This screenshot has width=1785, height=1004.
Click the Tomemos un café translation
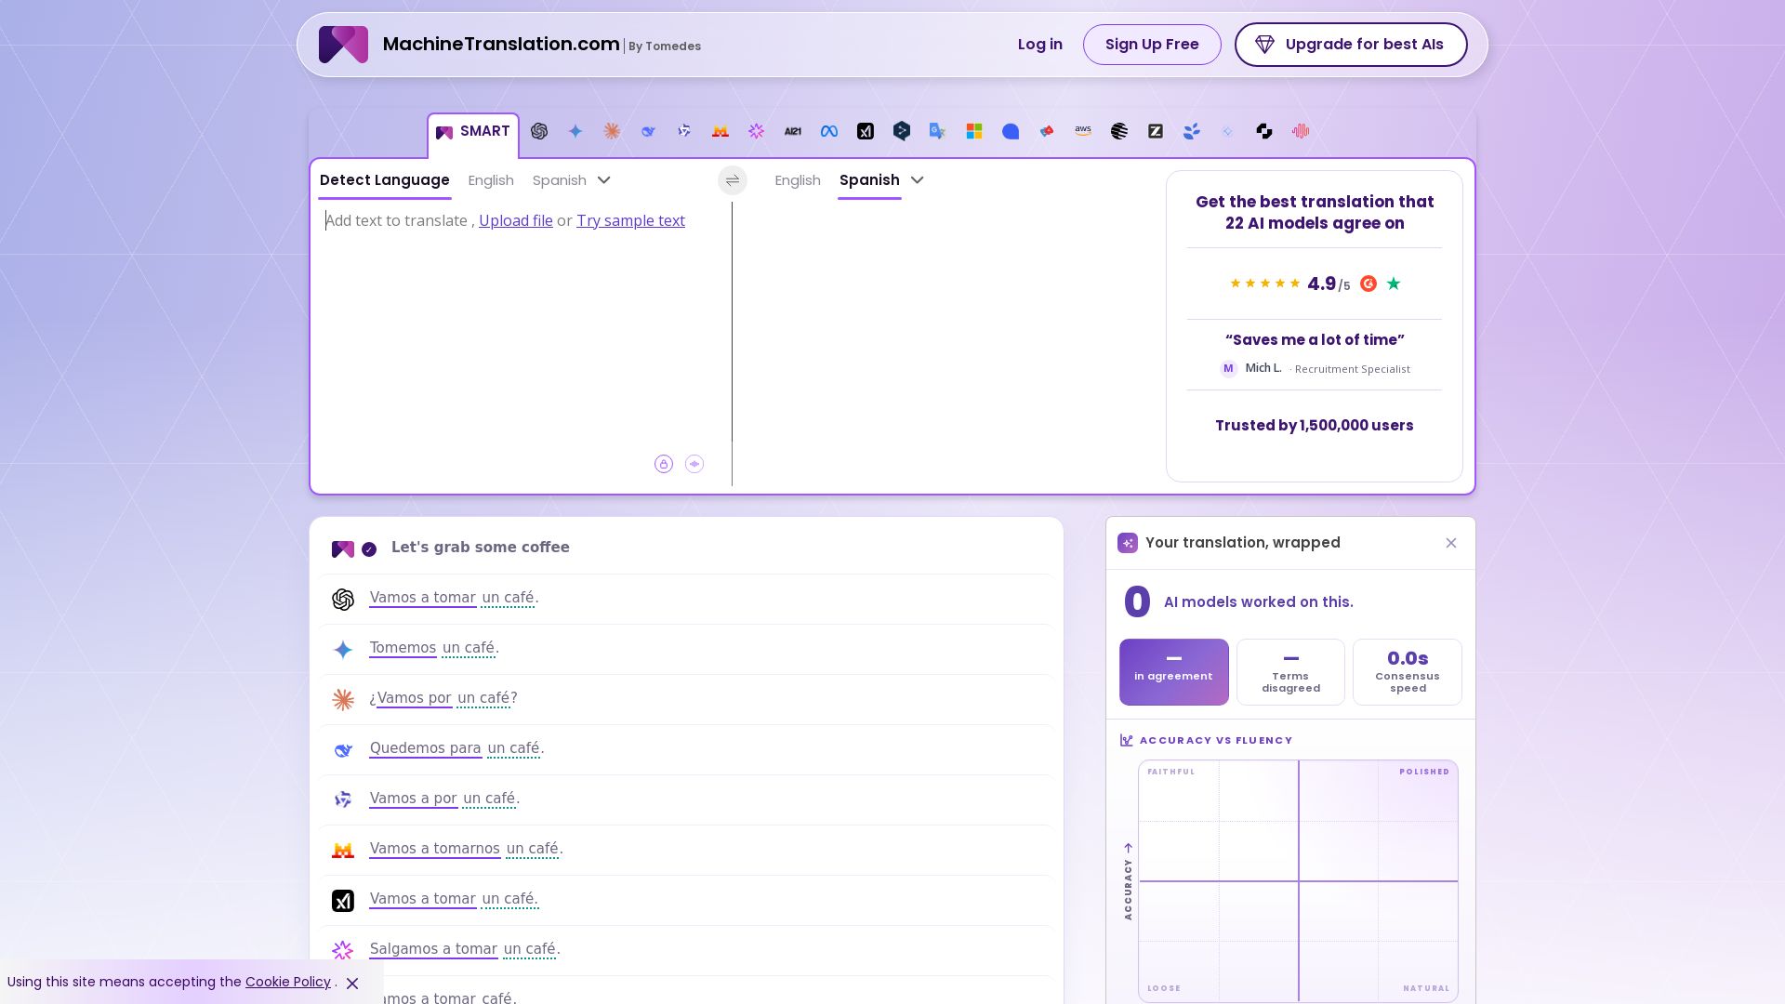(x=434, y=648)
